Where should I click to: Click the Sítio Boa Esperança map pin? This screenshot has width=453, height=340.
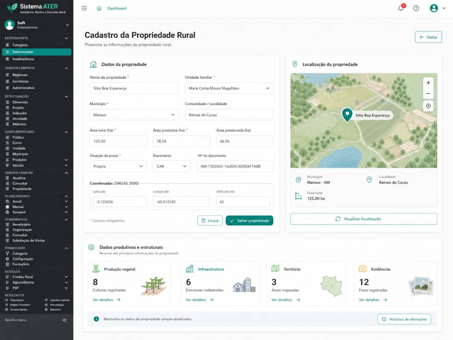(347, 115)
